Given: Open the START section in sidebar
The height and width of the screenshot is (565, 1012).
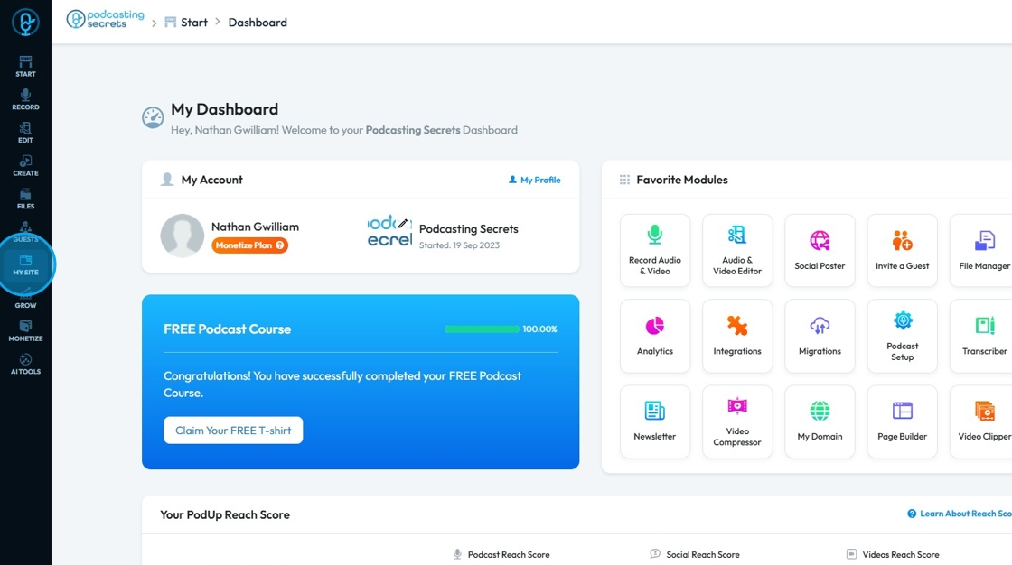Looking at the screenshot, I should pos(26,67).
